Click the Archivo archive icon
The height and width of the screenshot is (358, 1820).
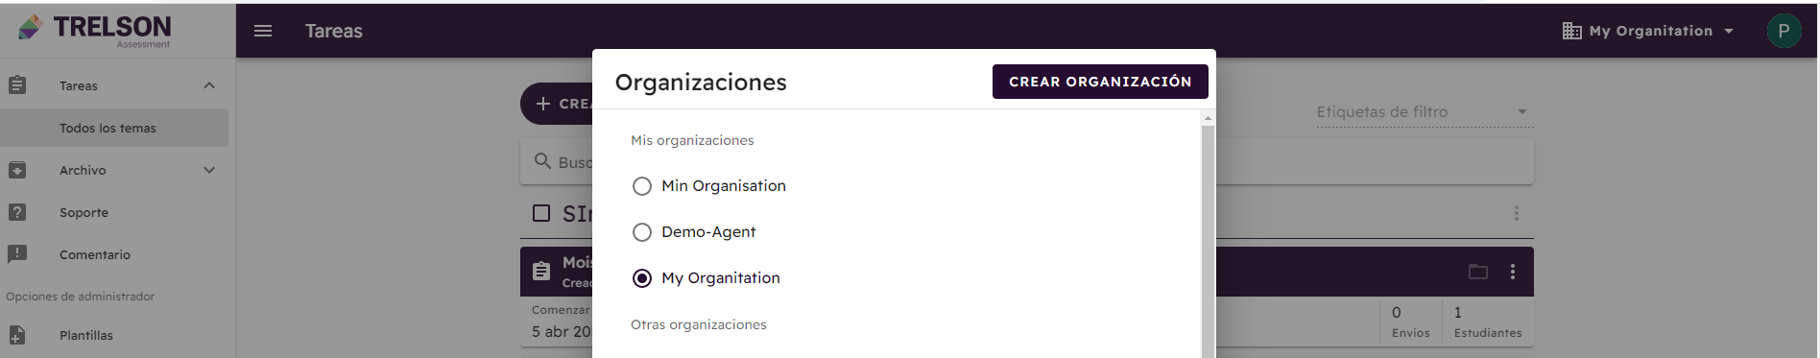17,170
